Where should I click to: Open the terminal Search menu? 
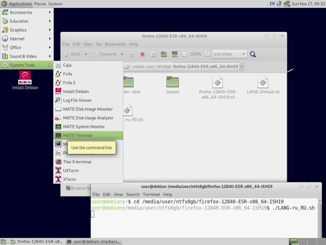point(133,195)
